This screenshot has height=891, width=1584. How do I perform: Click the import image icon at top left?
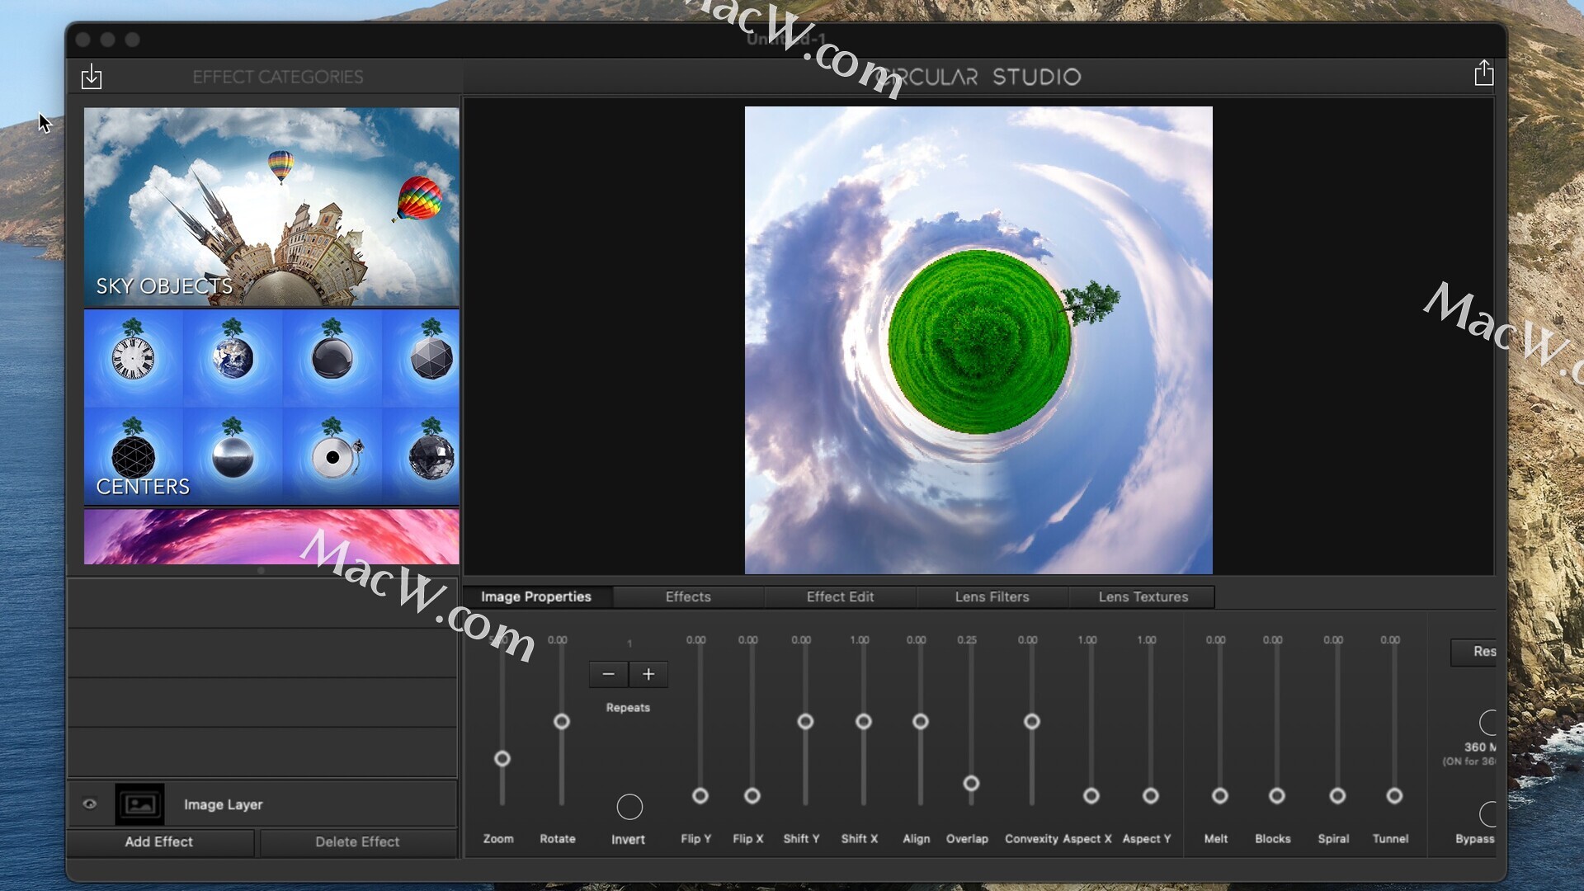pyautogui.click(x=92, y=77)
